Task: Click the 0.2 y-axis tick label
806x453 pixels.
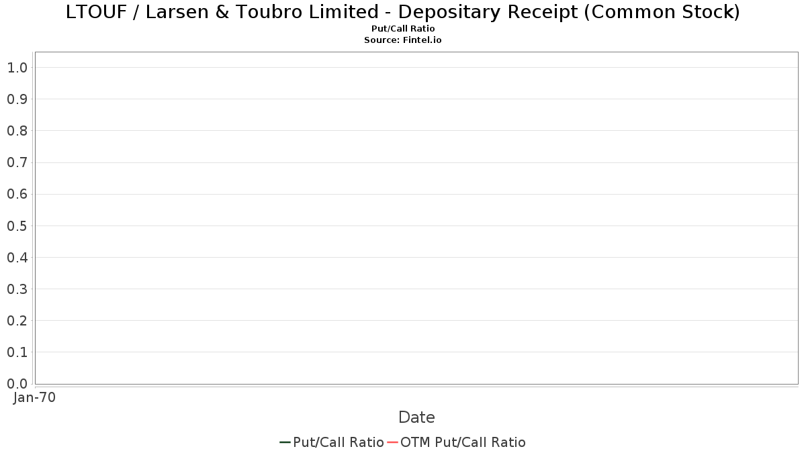Action: coord(17,321)
